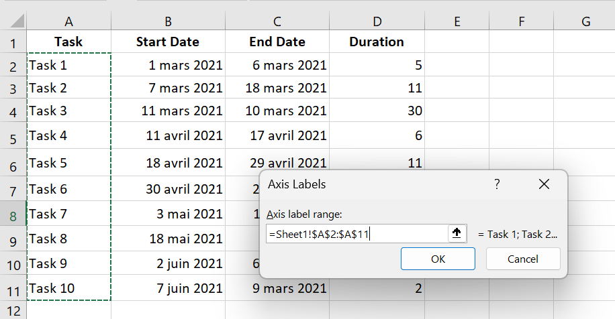Screen dimensions: 615x319
Task: Open the Axis Labels help question mark
Action: 497,184
